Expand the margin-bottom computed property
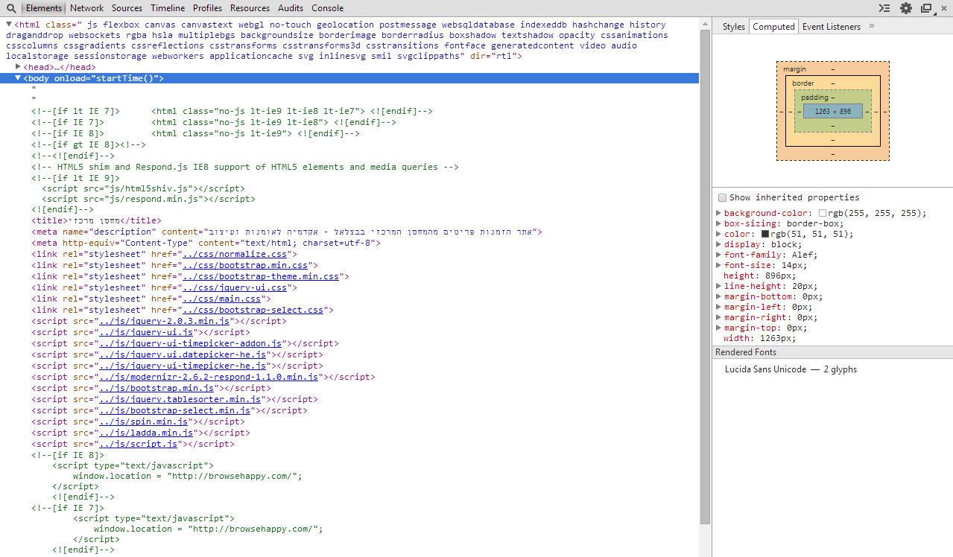 (x=719, y=296)
